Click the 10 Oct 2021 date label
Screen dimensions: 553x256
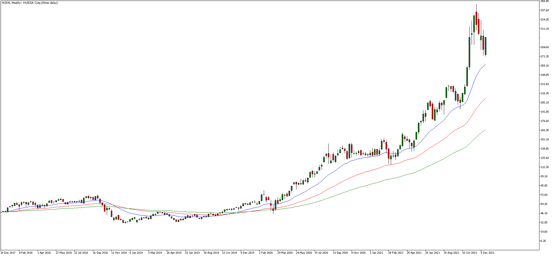(x=470, y=253)
